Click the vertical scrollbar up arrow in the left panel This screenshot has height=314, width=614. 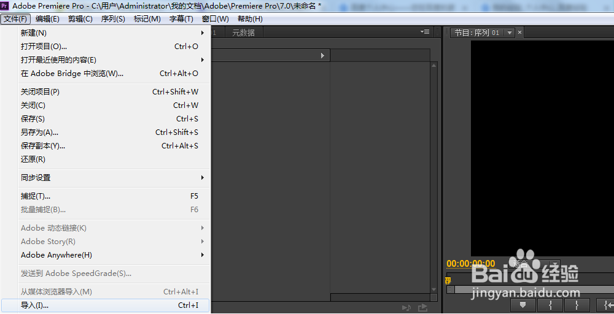[x=433, y=66]
